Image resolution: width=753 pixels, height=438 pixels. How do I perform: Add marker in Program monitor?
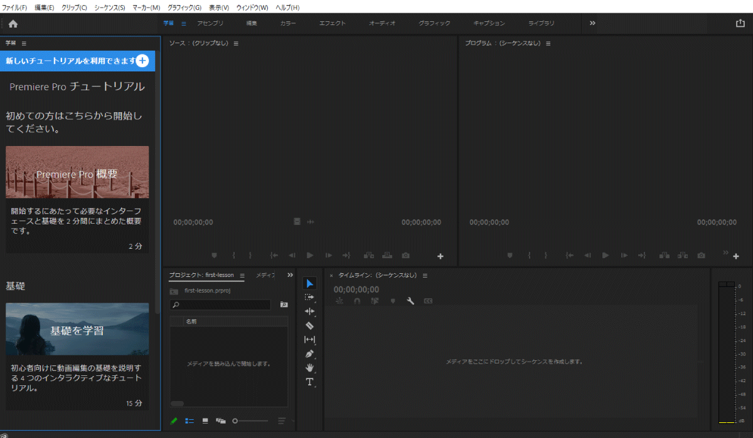coord(510,256)
